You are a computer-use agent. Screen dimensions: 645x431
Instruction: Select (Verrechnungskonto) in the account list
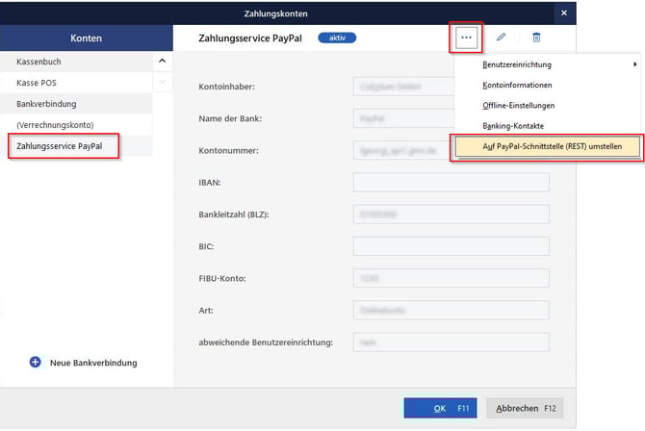[x=76, y=125]
